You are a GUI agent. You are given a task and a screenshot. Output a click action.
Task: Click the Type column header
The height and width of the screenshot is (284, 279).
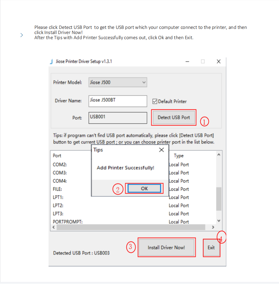tap(179, 156)
